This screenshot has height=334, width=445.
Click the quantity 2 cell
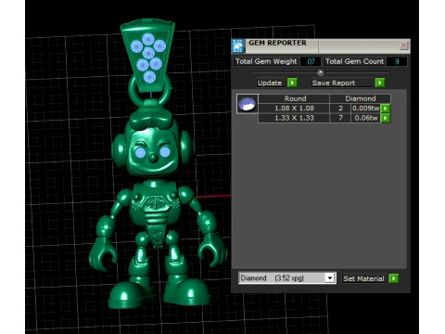[340, 109]
